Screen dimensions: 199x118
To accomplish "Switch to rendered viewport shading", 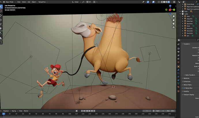I will tap(169, 2).
